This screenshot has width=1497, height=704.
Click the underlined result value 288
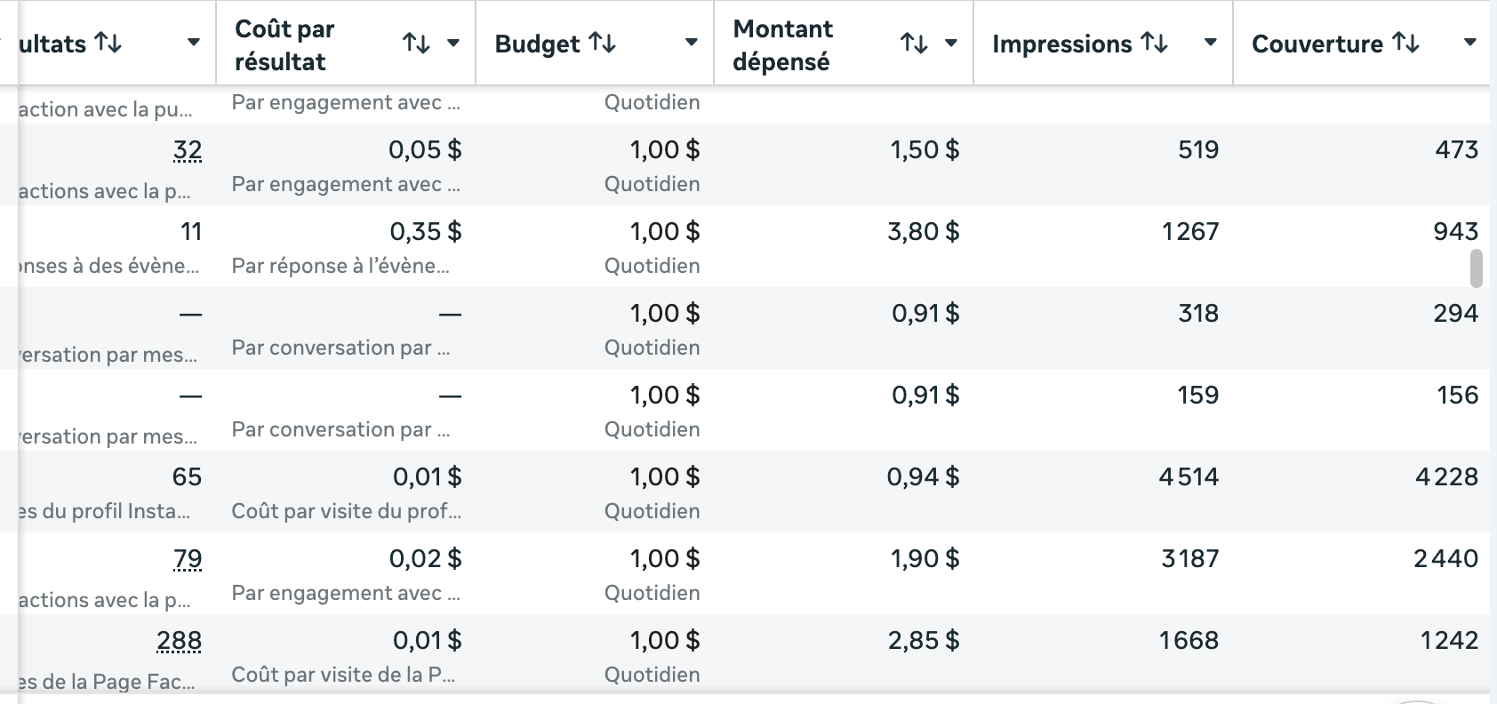click(180, 641)
